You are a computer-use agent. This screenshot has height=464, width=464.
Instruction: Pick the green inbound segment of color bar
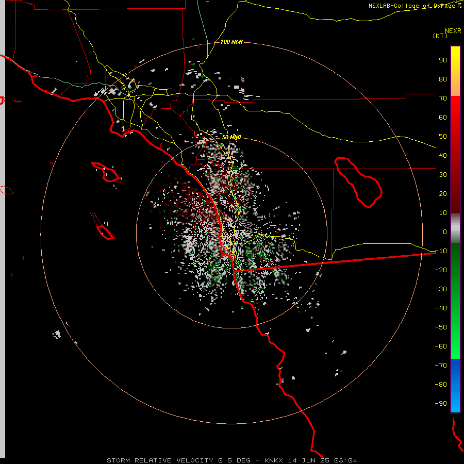[x=455, y=301]
